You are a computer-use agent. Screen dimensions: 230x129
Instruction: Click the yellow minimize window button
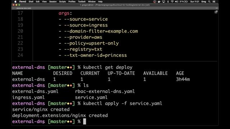point(17,5)
